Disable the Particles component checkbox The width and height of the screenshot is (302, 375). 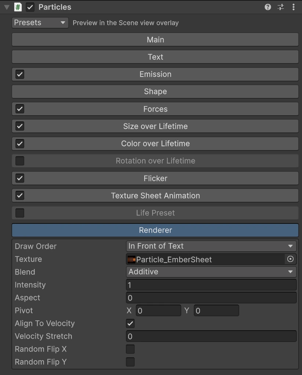pyautogui.click(x=30, y=7)
